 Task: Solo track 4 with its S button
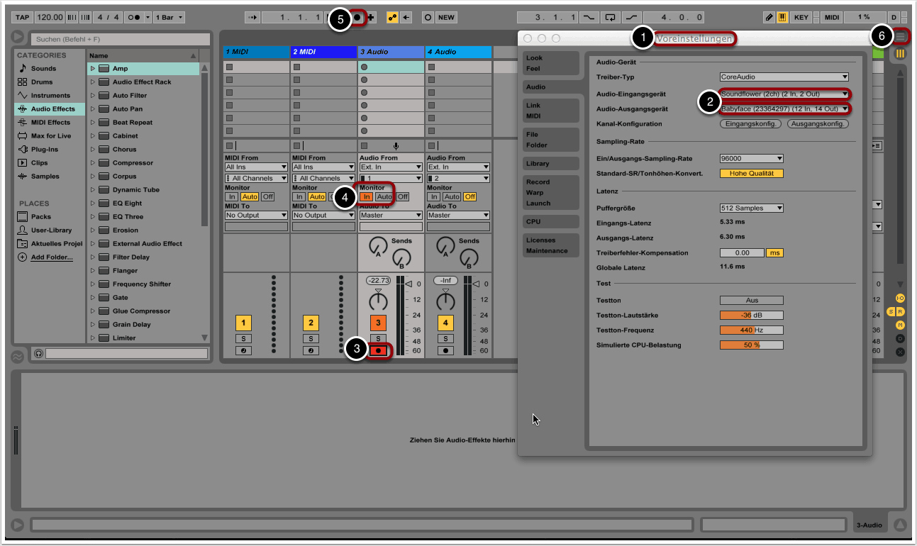point(445,339)
